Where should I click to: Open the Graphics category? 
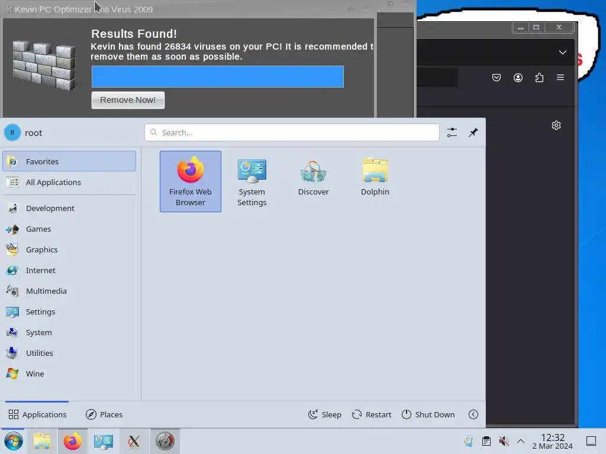[69, 250]
